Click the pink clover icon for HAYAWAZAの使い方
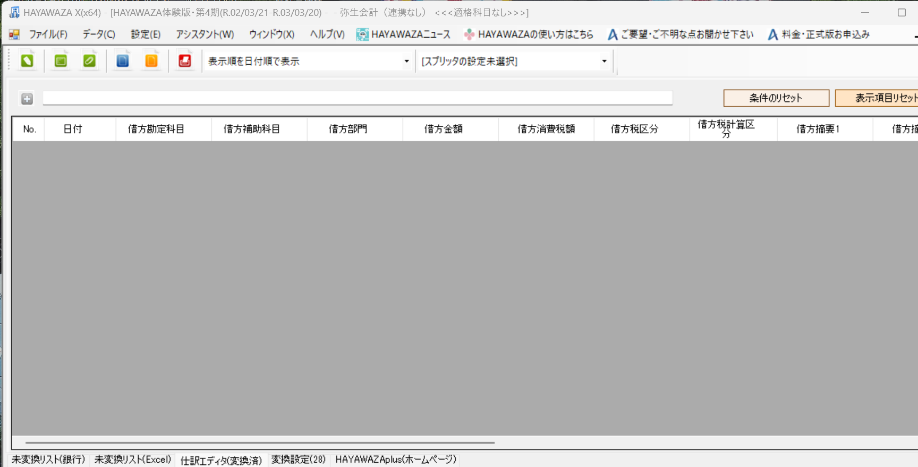 pos(469,34)
